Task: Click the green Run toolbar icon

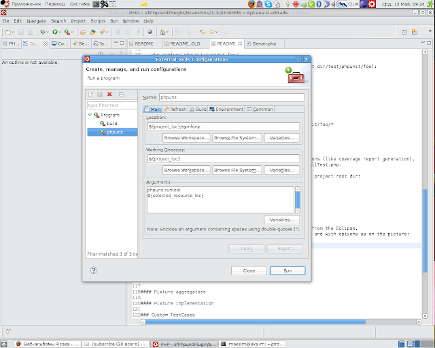Action: (x=55, y=32)
